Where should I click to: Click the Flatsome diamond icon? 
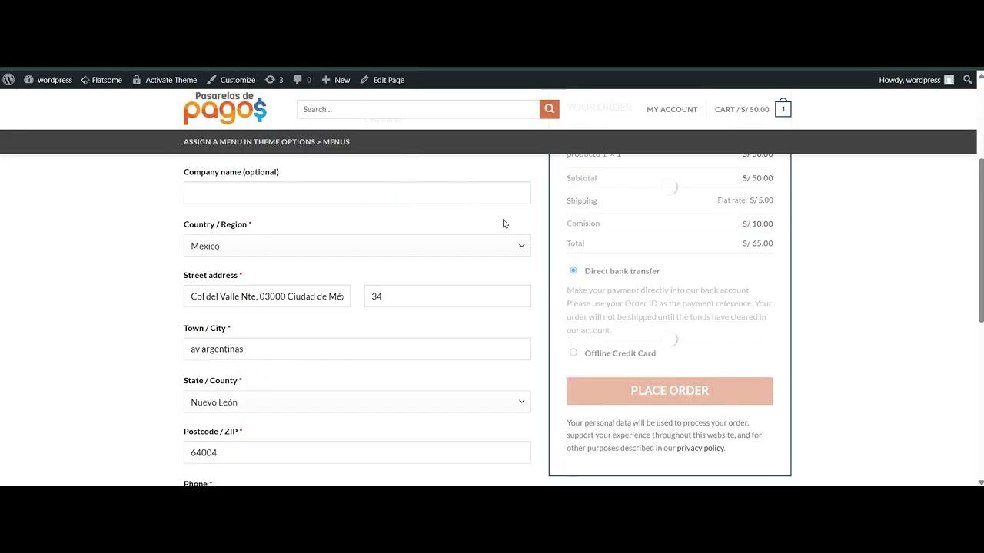click(85, 80)
